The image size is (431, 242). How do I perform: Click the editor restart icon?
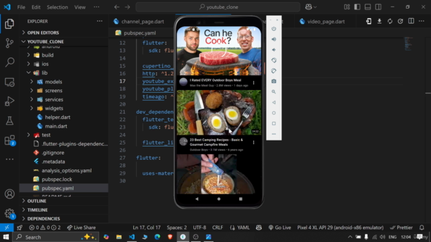point(400,21)
